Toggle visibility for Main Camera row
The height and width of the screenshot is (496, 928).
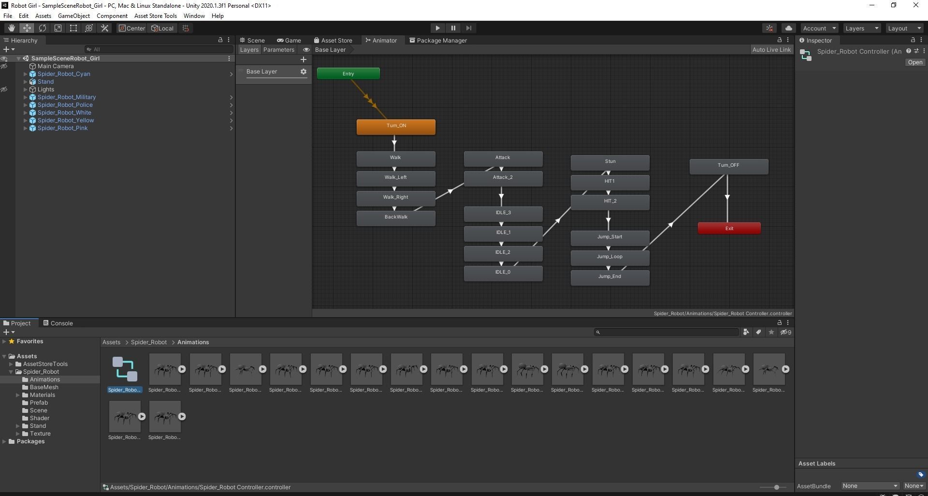(4, 66)
